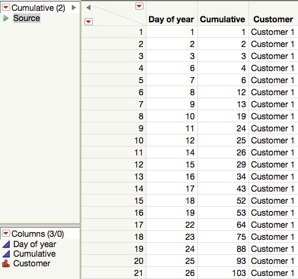Viewport: 298px width, 279px height.
Task: Click the Day of year continuous column icon
Action: coord(6,244)
